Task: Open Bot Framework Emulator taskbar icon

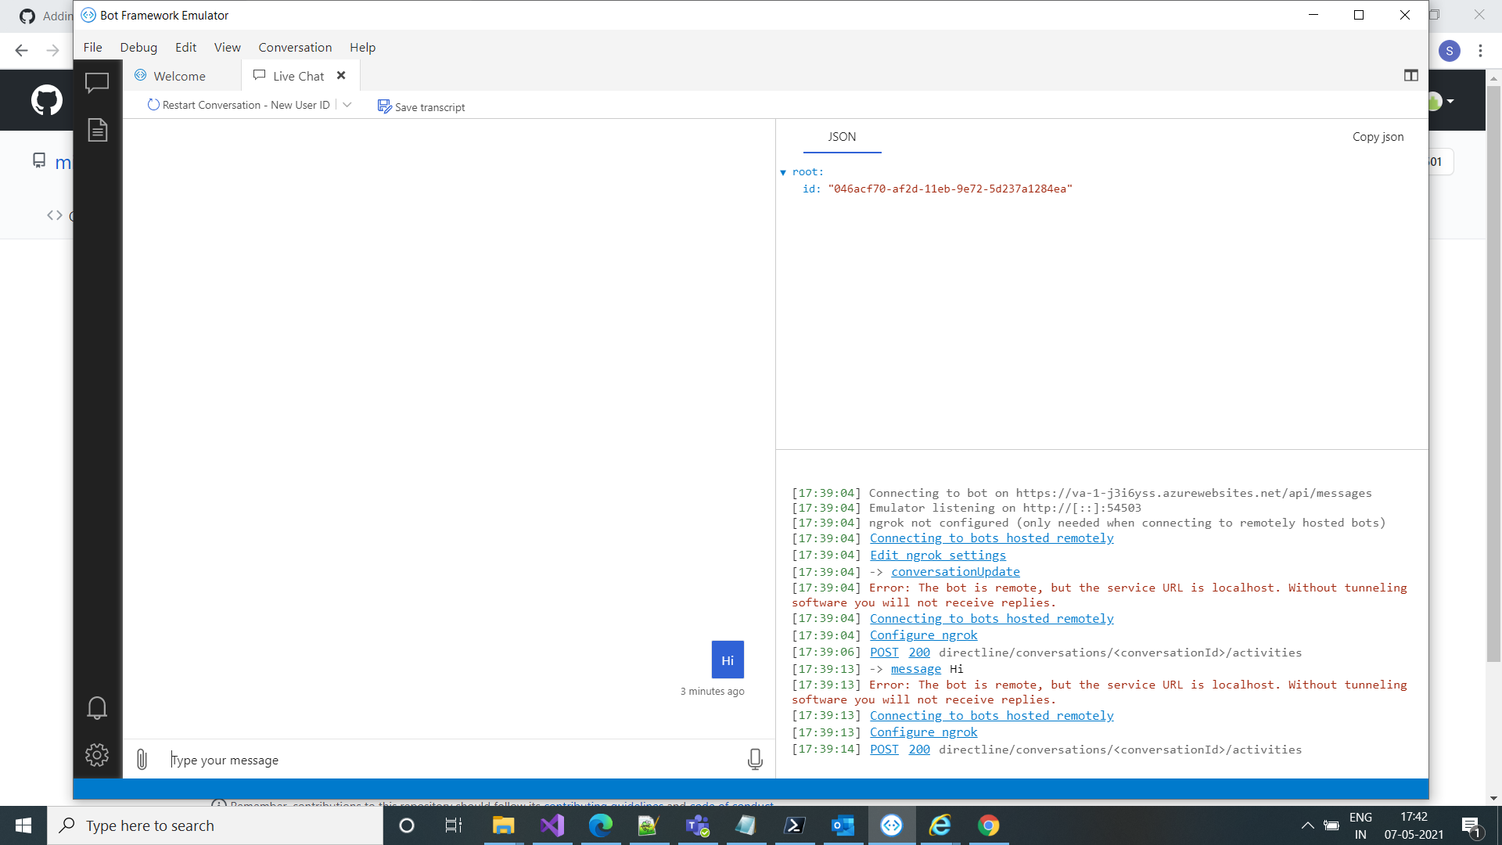Action: (892, 825)
